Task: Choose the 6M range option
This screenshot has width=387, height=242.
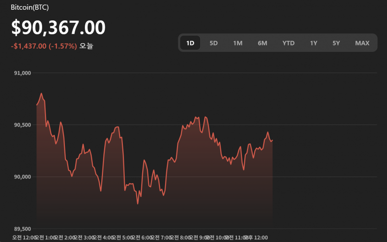Action: 262,43
